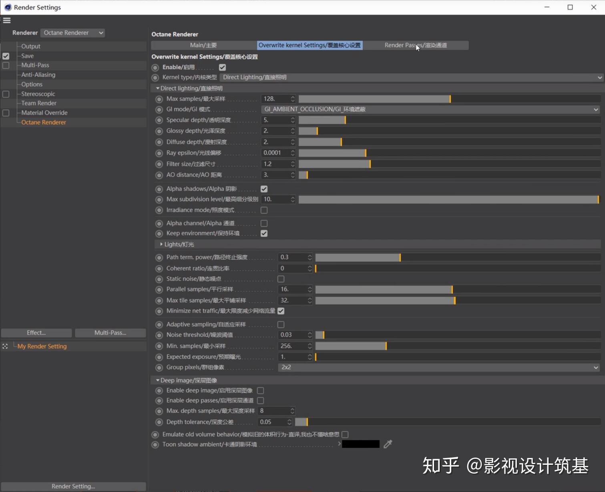
Task: Open Group pixels 2x2 dropdown
Action: point(439,367)
